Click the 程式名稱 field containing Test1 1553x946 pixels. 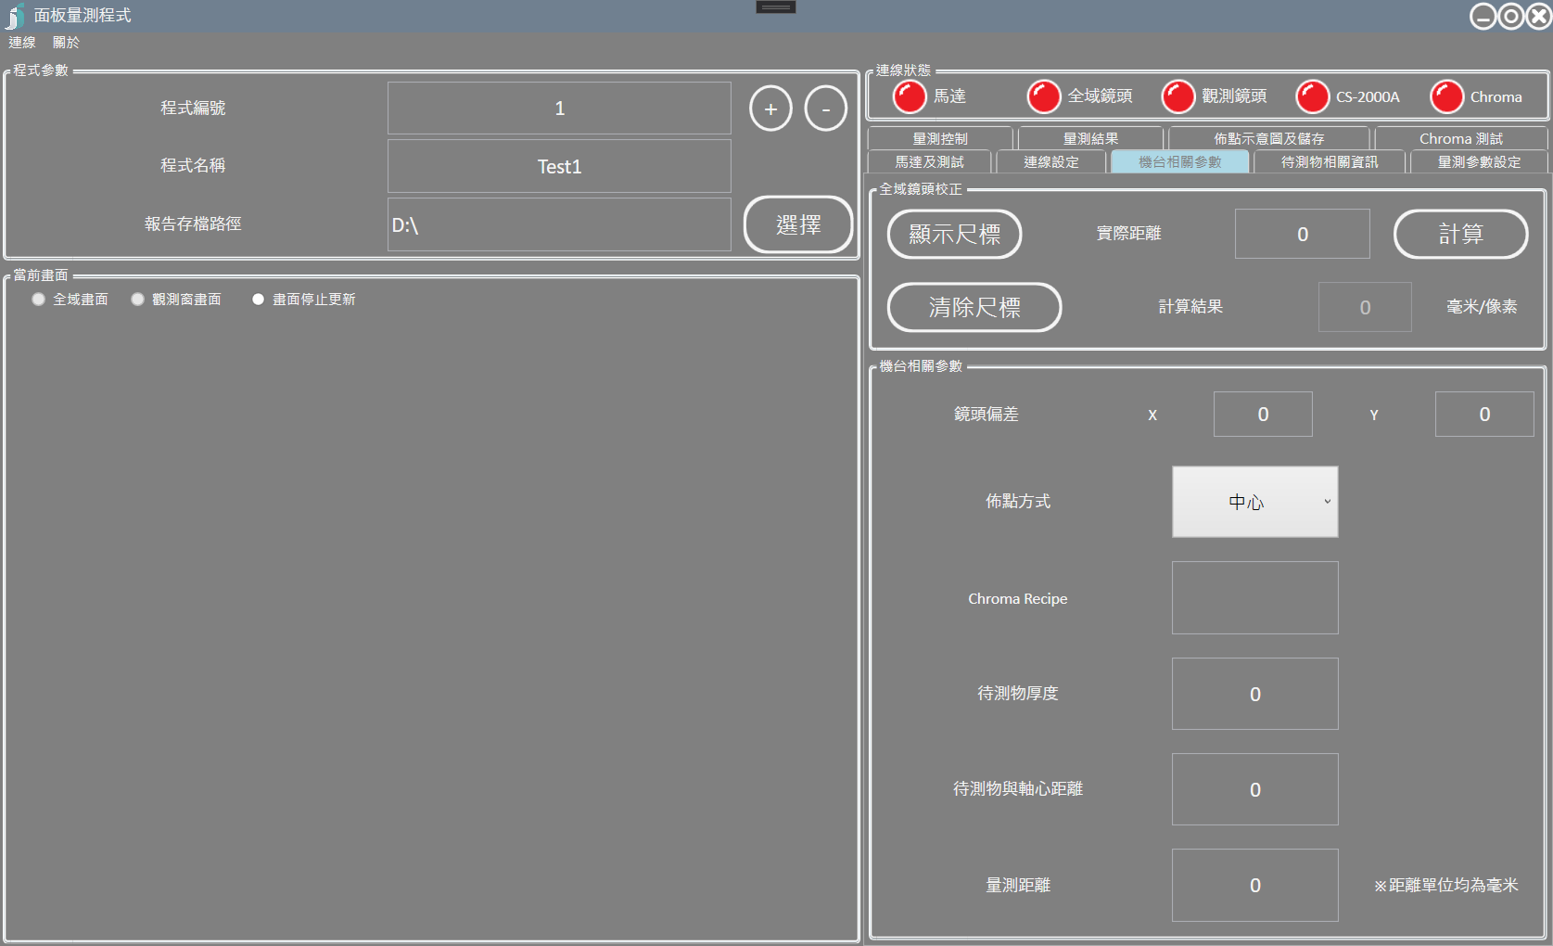[559, 166]
